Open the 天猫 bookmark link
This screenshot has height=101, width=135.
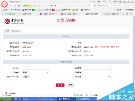[x=27, y=10]
